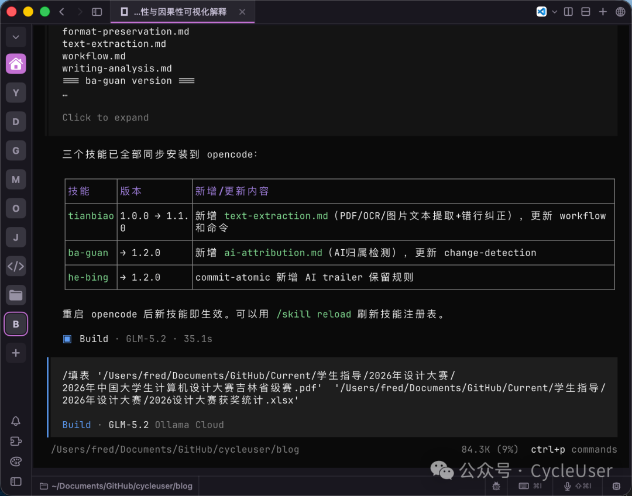Click the workflow.md output line

(94, 56)
